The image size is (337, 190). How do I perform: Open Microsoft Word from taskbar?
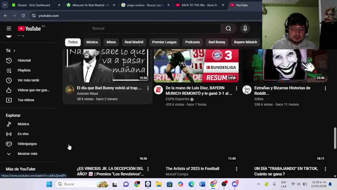coord(202,184)
